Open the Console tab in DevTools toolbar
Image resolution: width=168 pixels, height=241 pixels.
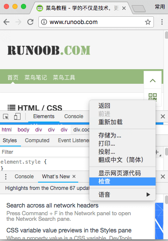coord(74,116)
